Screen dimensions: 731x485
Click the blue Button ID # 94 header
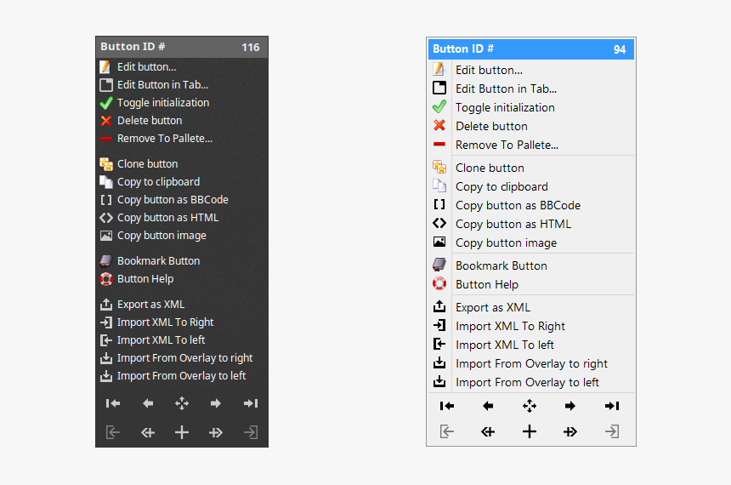tap(531, 49)
